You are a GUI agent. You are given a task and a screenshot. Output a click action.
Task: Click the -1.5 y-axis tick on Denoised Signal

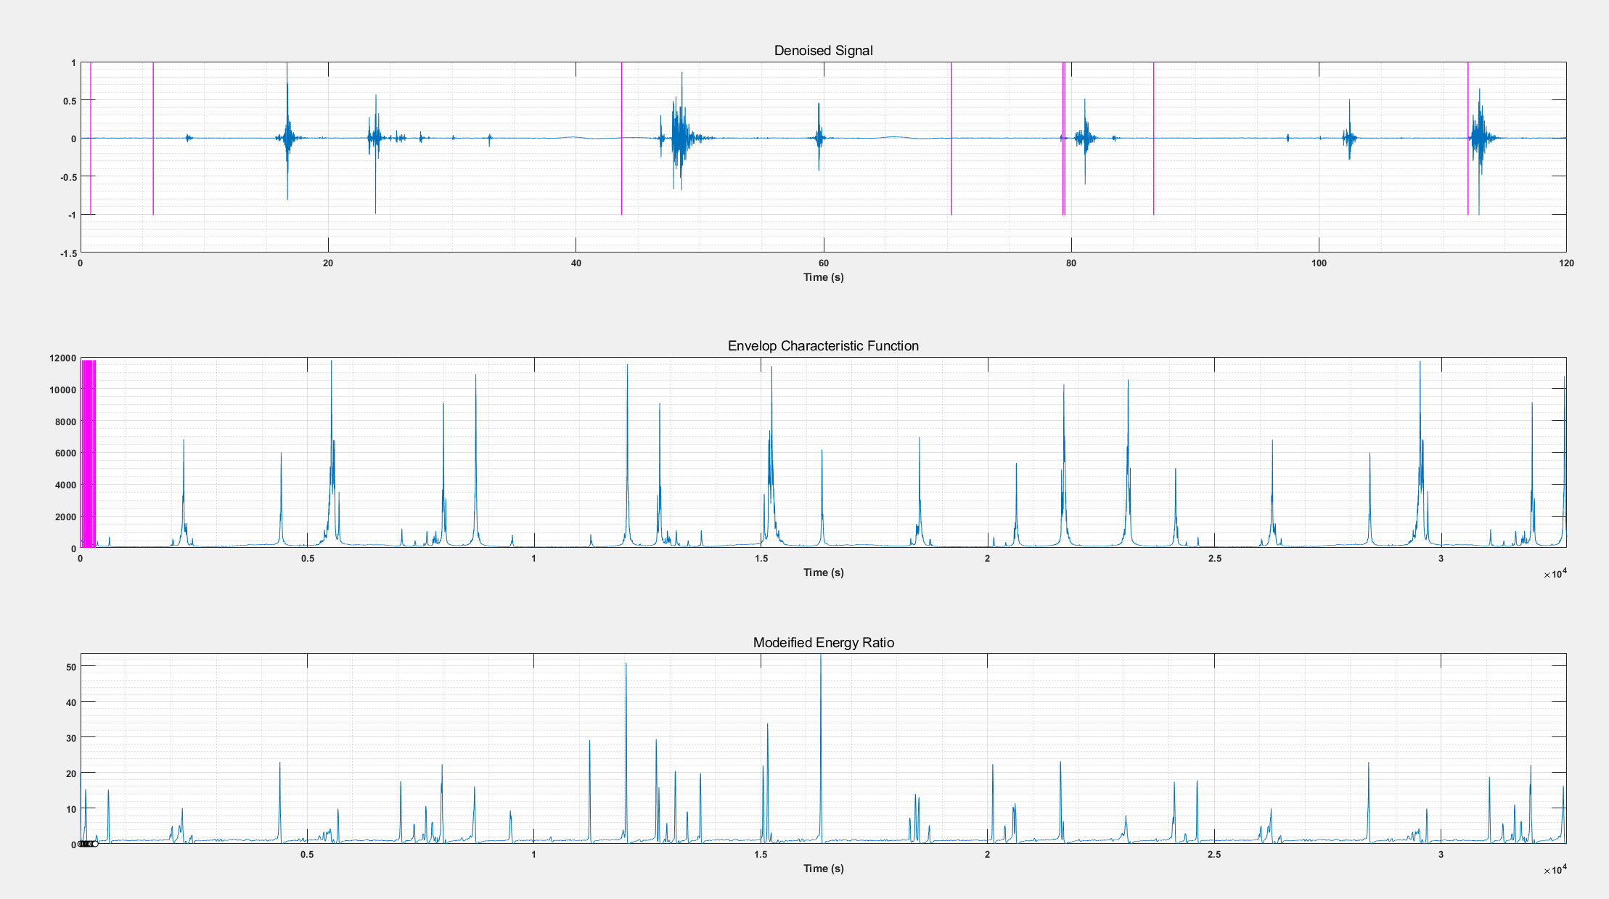point(69,253)
